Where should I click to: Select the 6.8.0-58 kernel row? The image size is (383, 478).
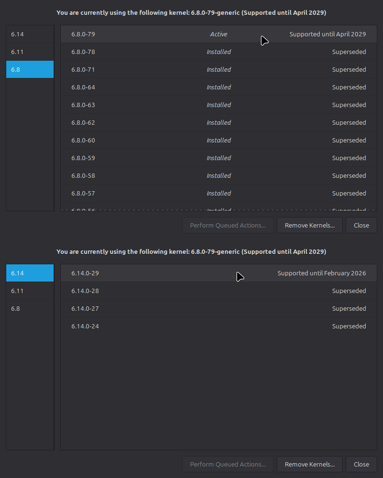[219, 175]
